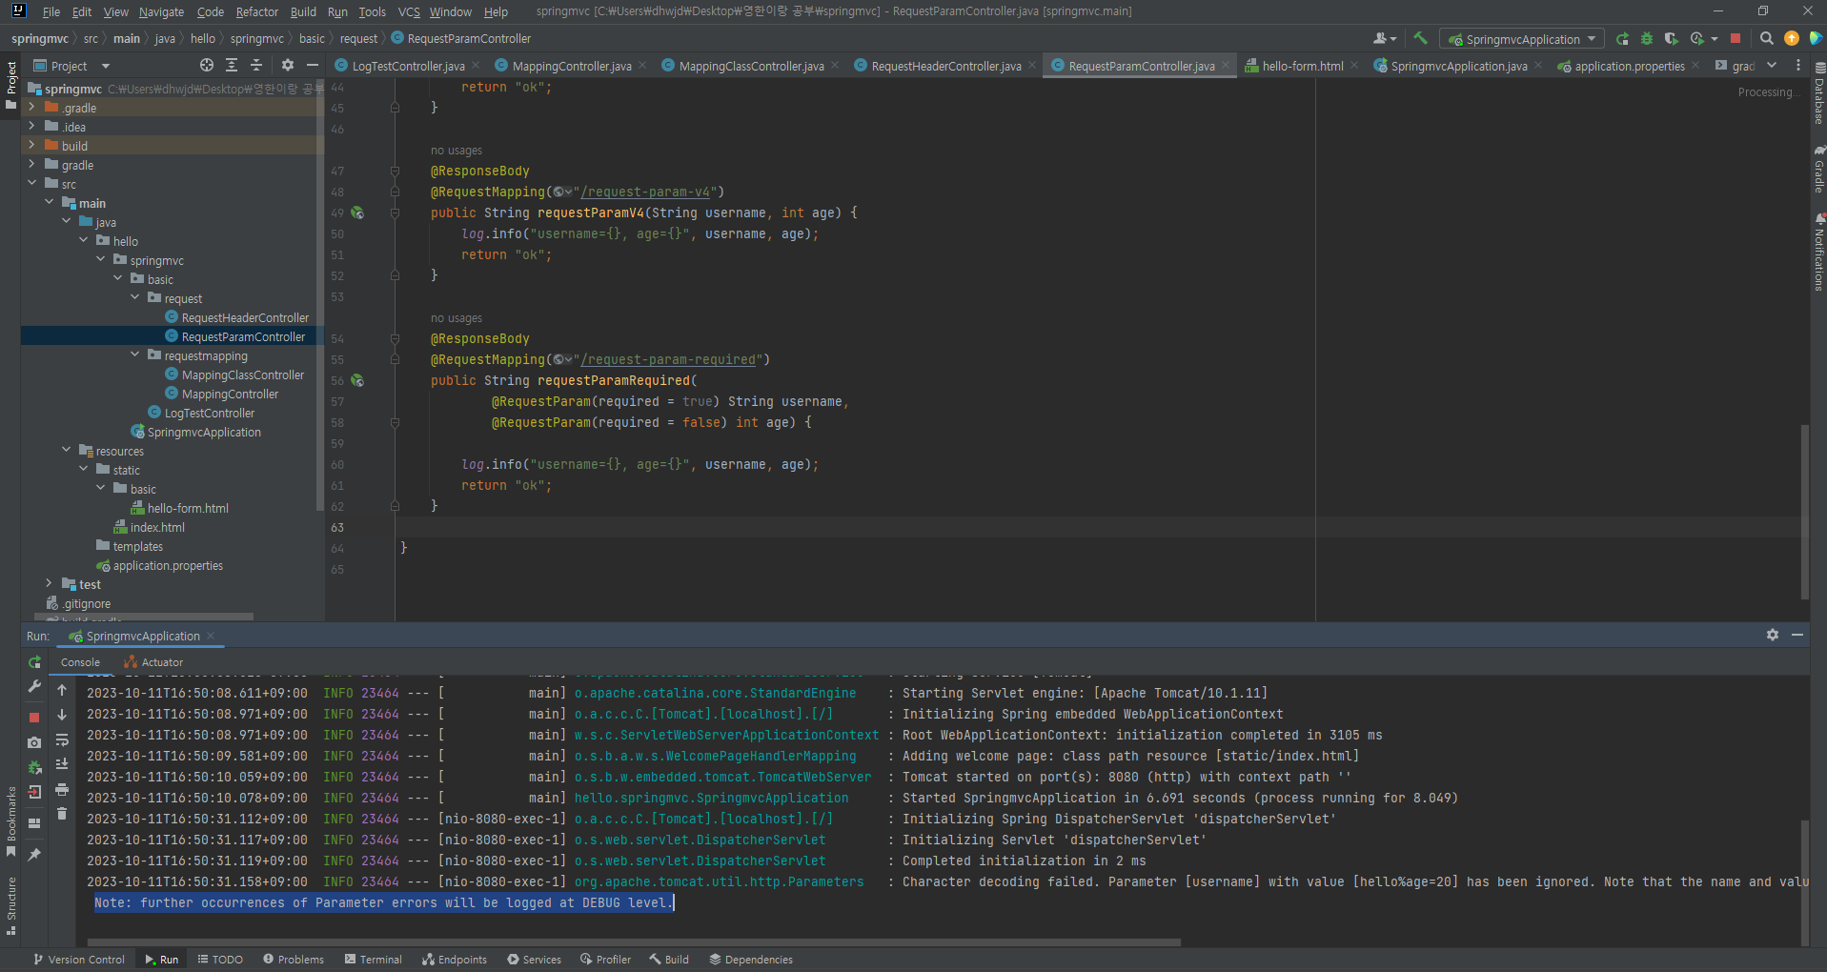Click editor vertical scrollbar thumb

pos(1804,511)
